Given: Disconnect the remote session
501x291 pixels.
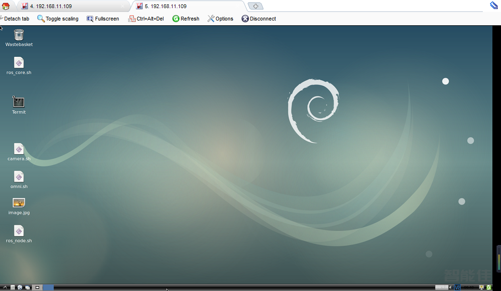Looking at the screenshot, I should coord(259,19).
